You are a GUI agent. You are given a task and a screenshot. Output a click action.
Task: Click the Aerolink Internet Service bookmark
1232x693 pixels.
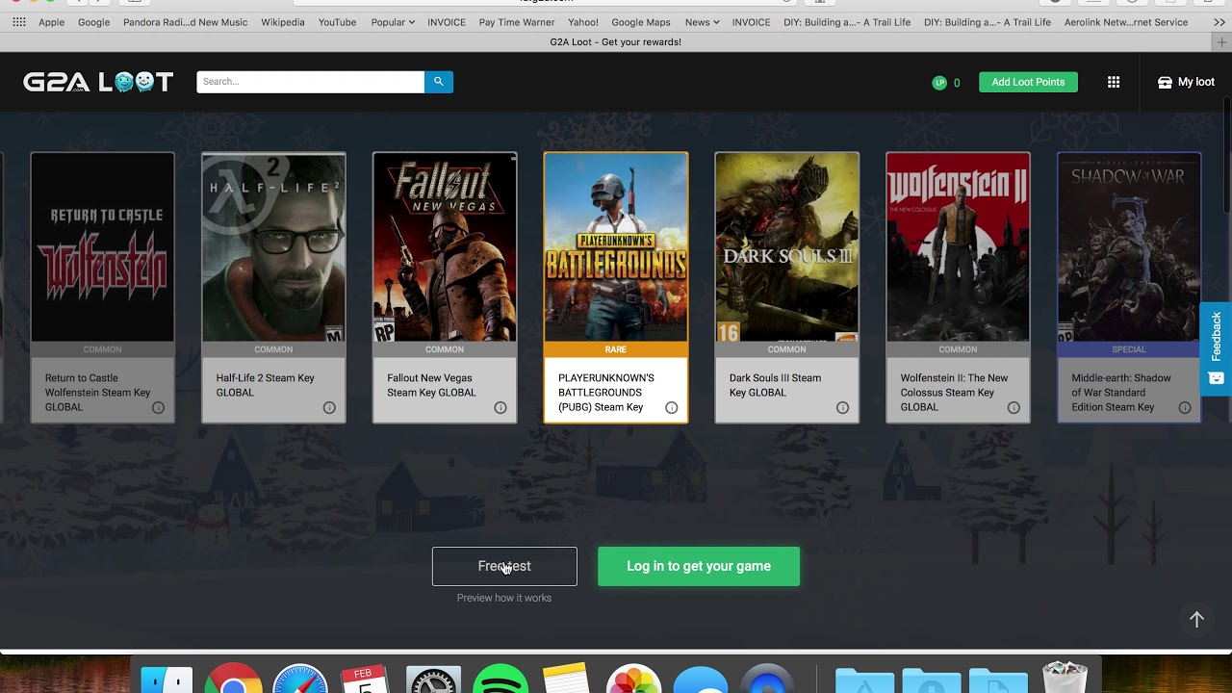point(1126,22)
